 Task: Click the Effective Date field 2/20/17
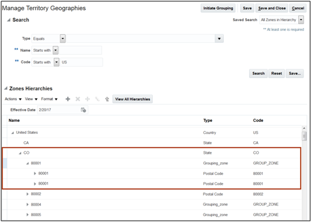click(x=59, y=110)
